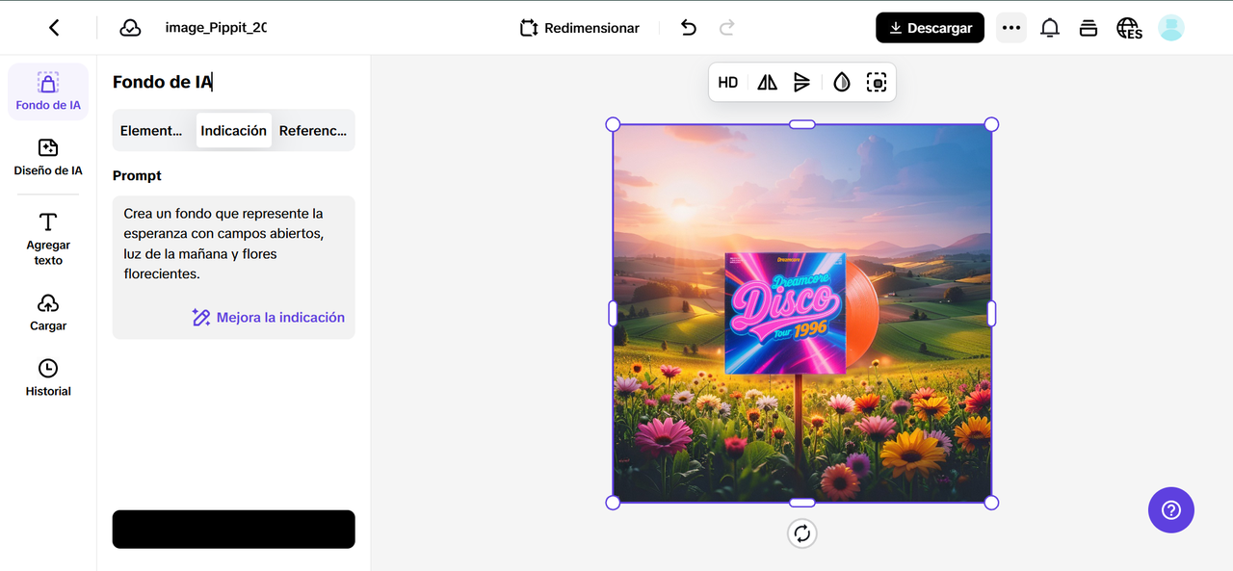Enhance image with HD tool
This screenshot has height=571, width=1233.
click(x=728, y=83)
